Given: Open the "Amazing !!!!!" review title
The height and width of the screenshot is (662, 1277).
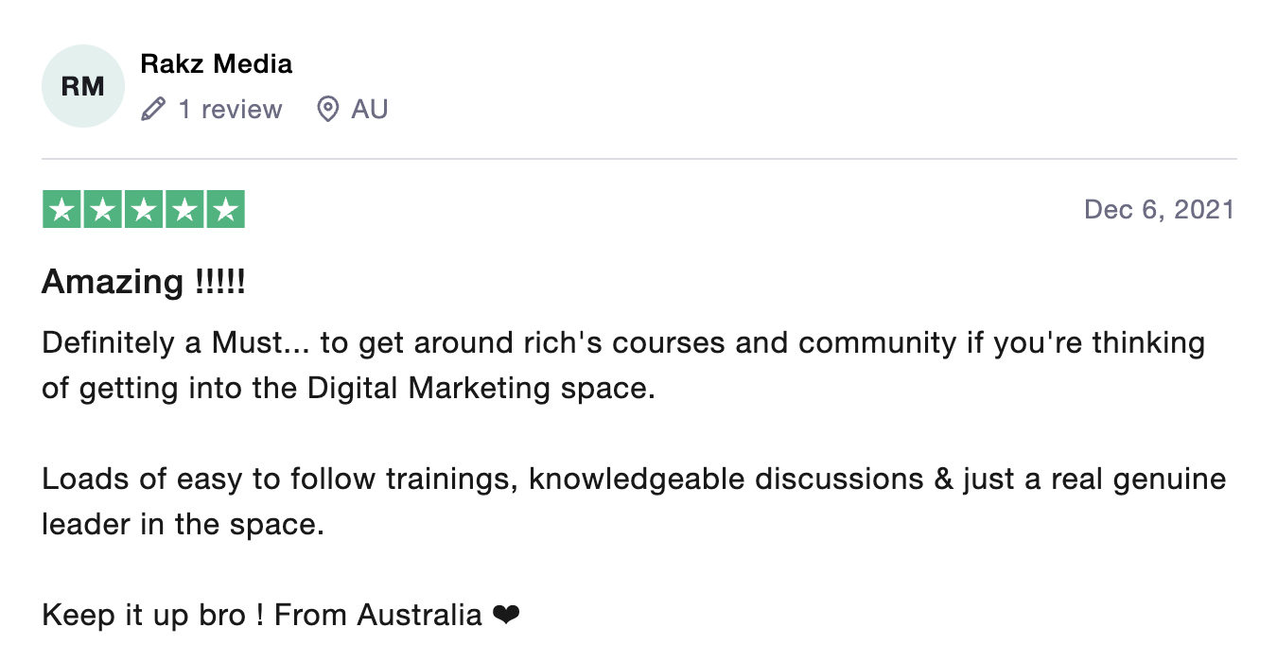Looking at the screenshot, I should (144, 282).
